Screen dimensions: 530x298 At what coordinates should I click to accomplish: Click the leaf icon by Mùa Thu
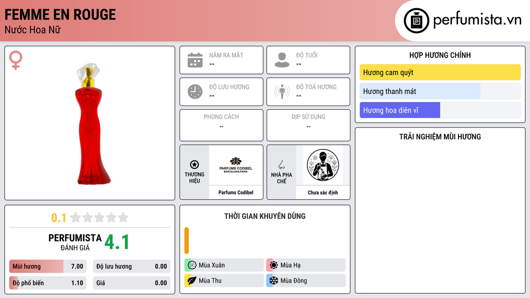[x=192, y=280]
